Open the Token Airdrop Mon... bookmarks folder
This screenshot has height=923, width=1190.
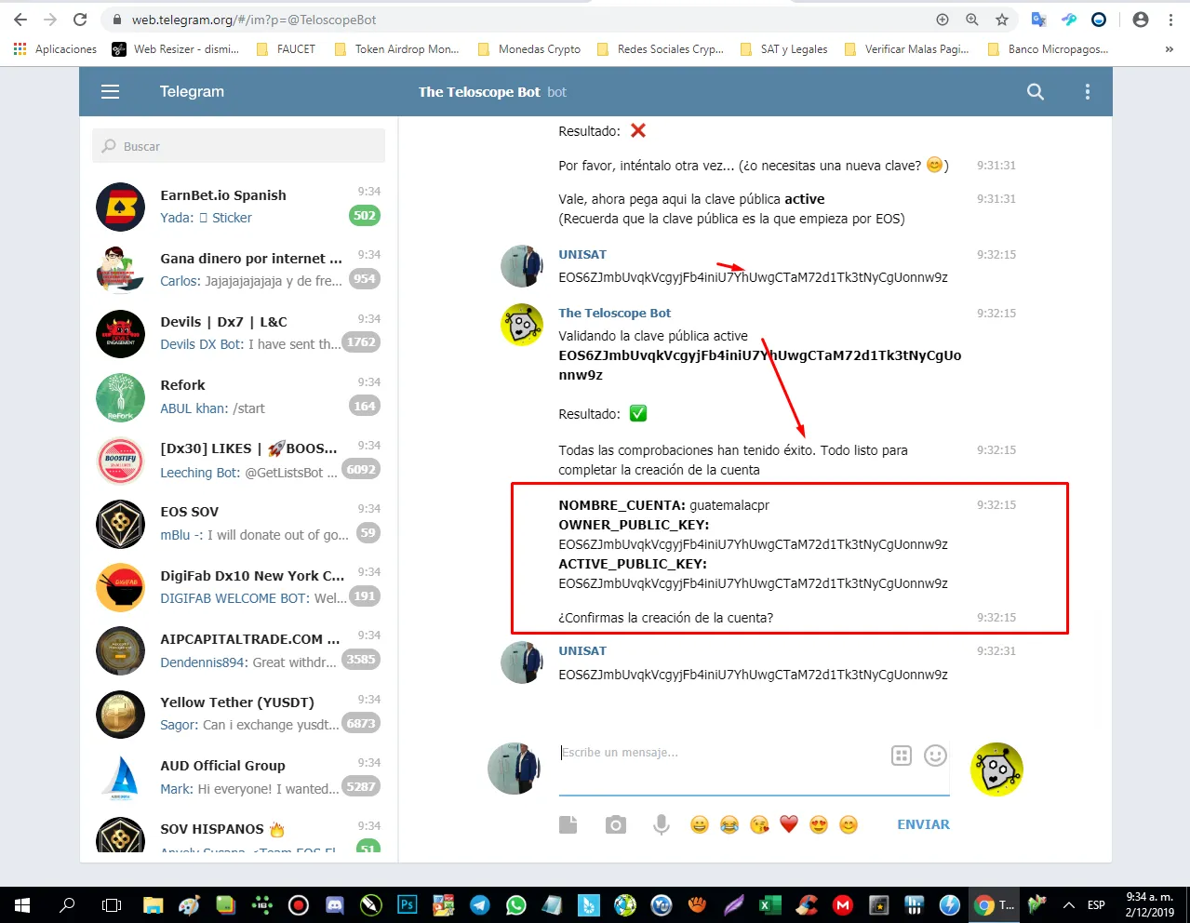pos(396,49)
